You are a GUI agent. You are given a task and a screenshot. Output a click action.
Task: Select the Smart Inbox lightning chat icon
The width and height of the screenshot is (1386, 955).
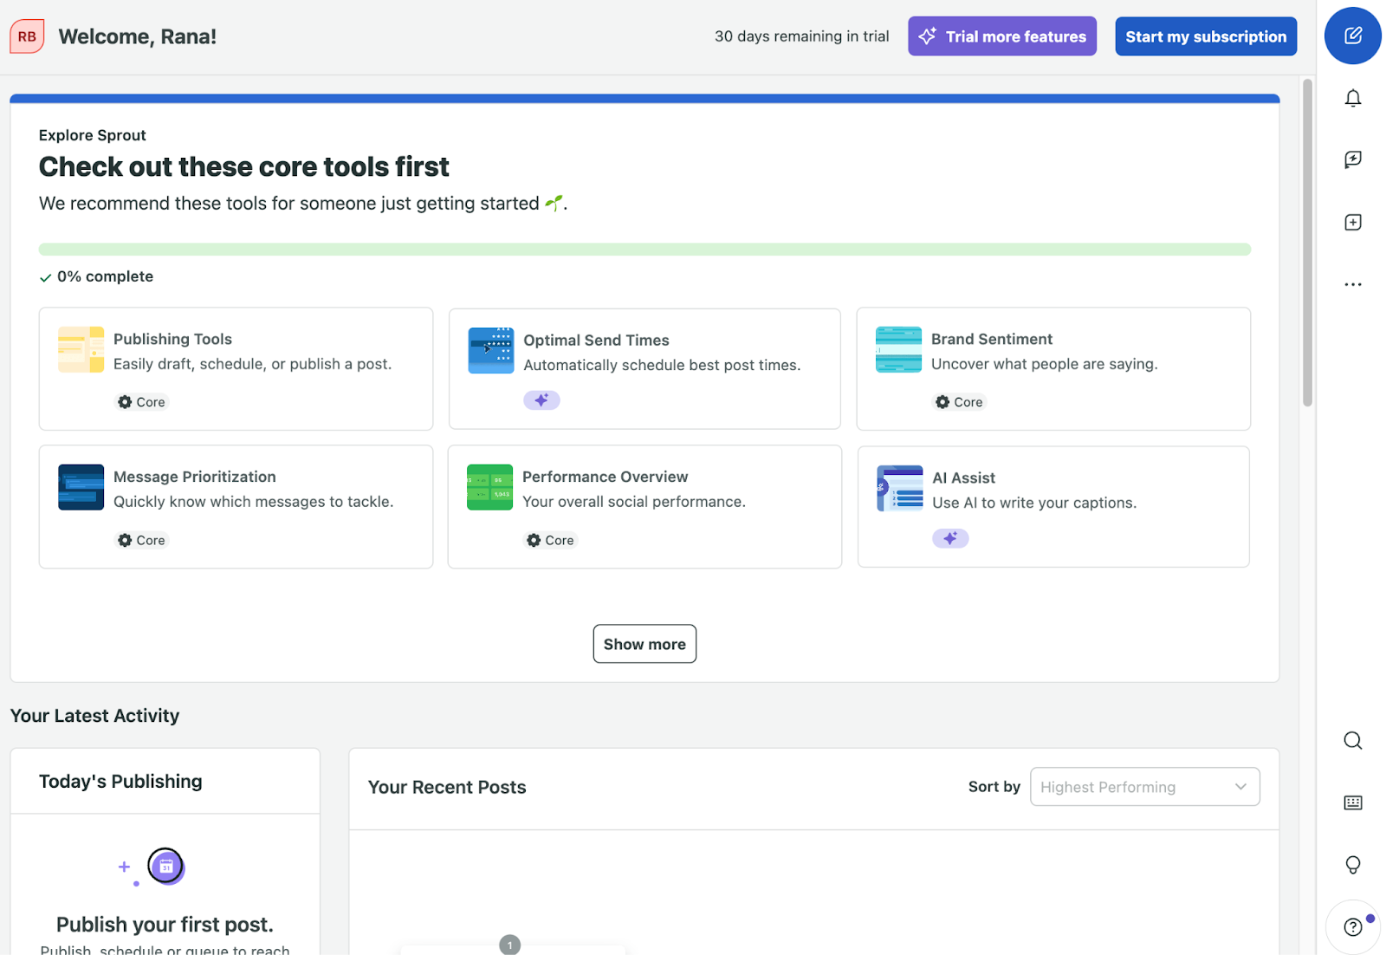point(1352,159)
